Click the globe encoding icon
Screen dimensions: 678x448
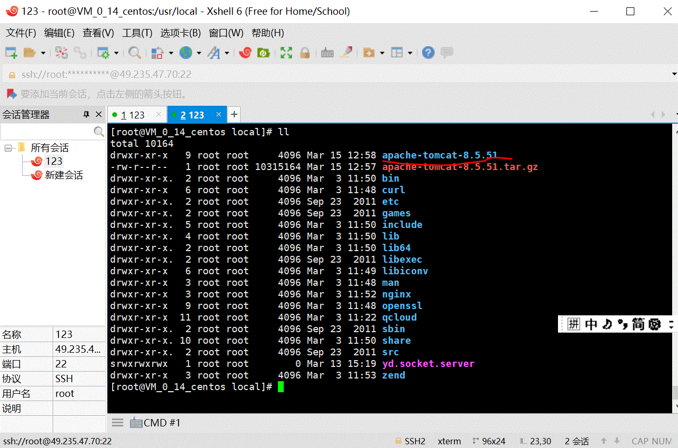[185, 53]
